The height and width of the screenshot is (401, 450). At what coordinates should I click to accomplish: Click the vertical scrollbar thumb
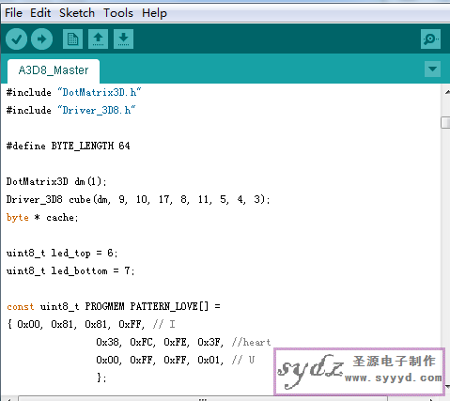tap(445, 122)
